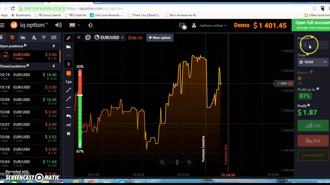The height and width of the screenshot is (185, 330).
Task: Select the 10:18 closed EUR/USD position
Action: click(30, 89)
